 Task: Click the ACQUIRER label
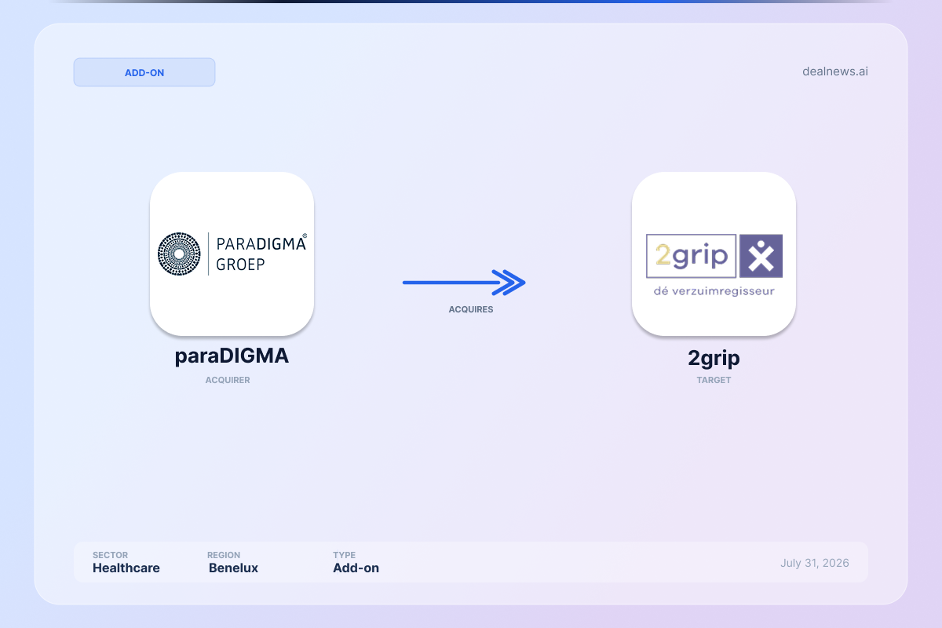tap(228, 380)
